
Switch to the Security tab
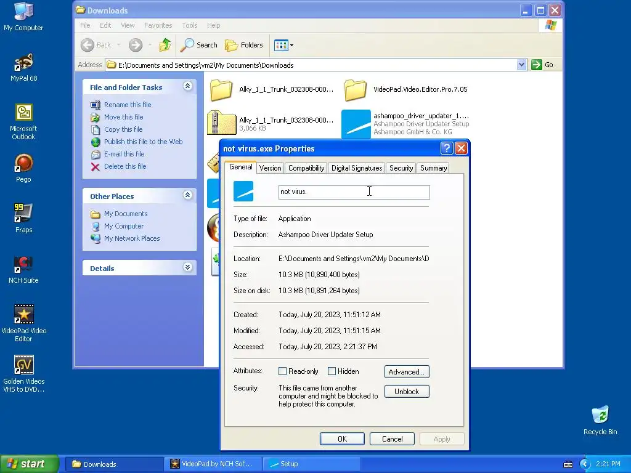tap(401, 168)
